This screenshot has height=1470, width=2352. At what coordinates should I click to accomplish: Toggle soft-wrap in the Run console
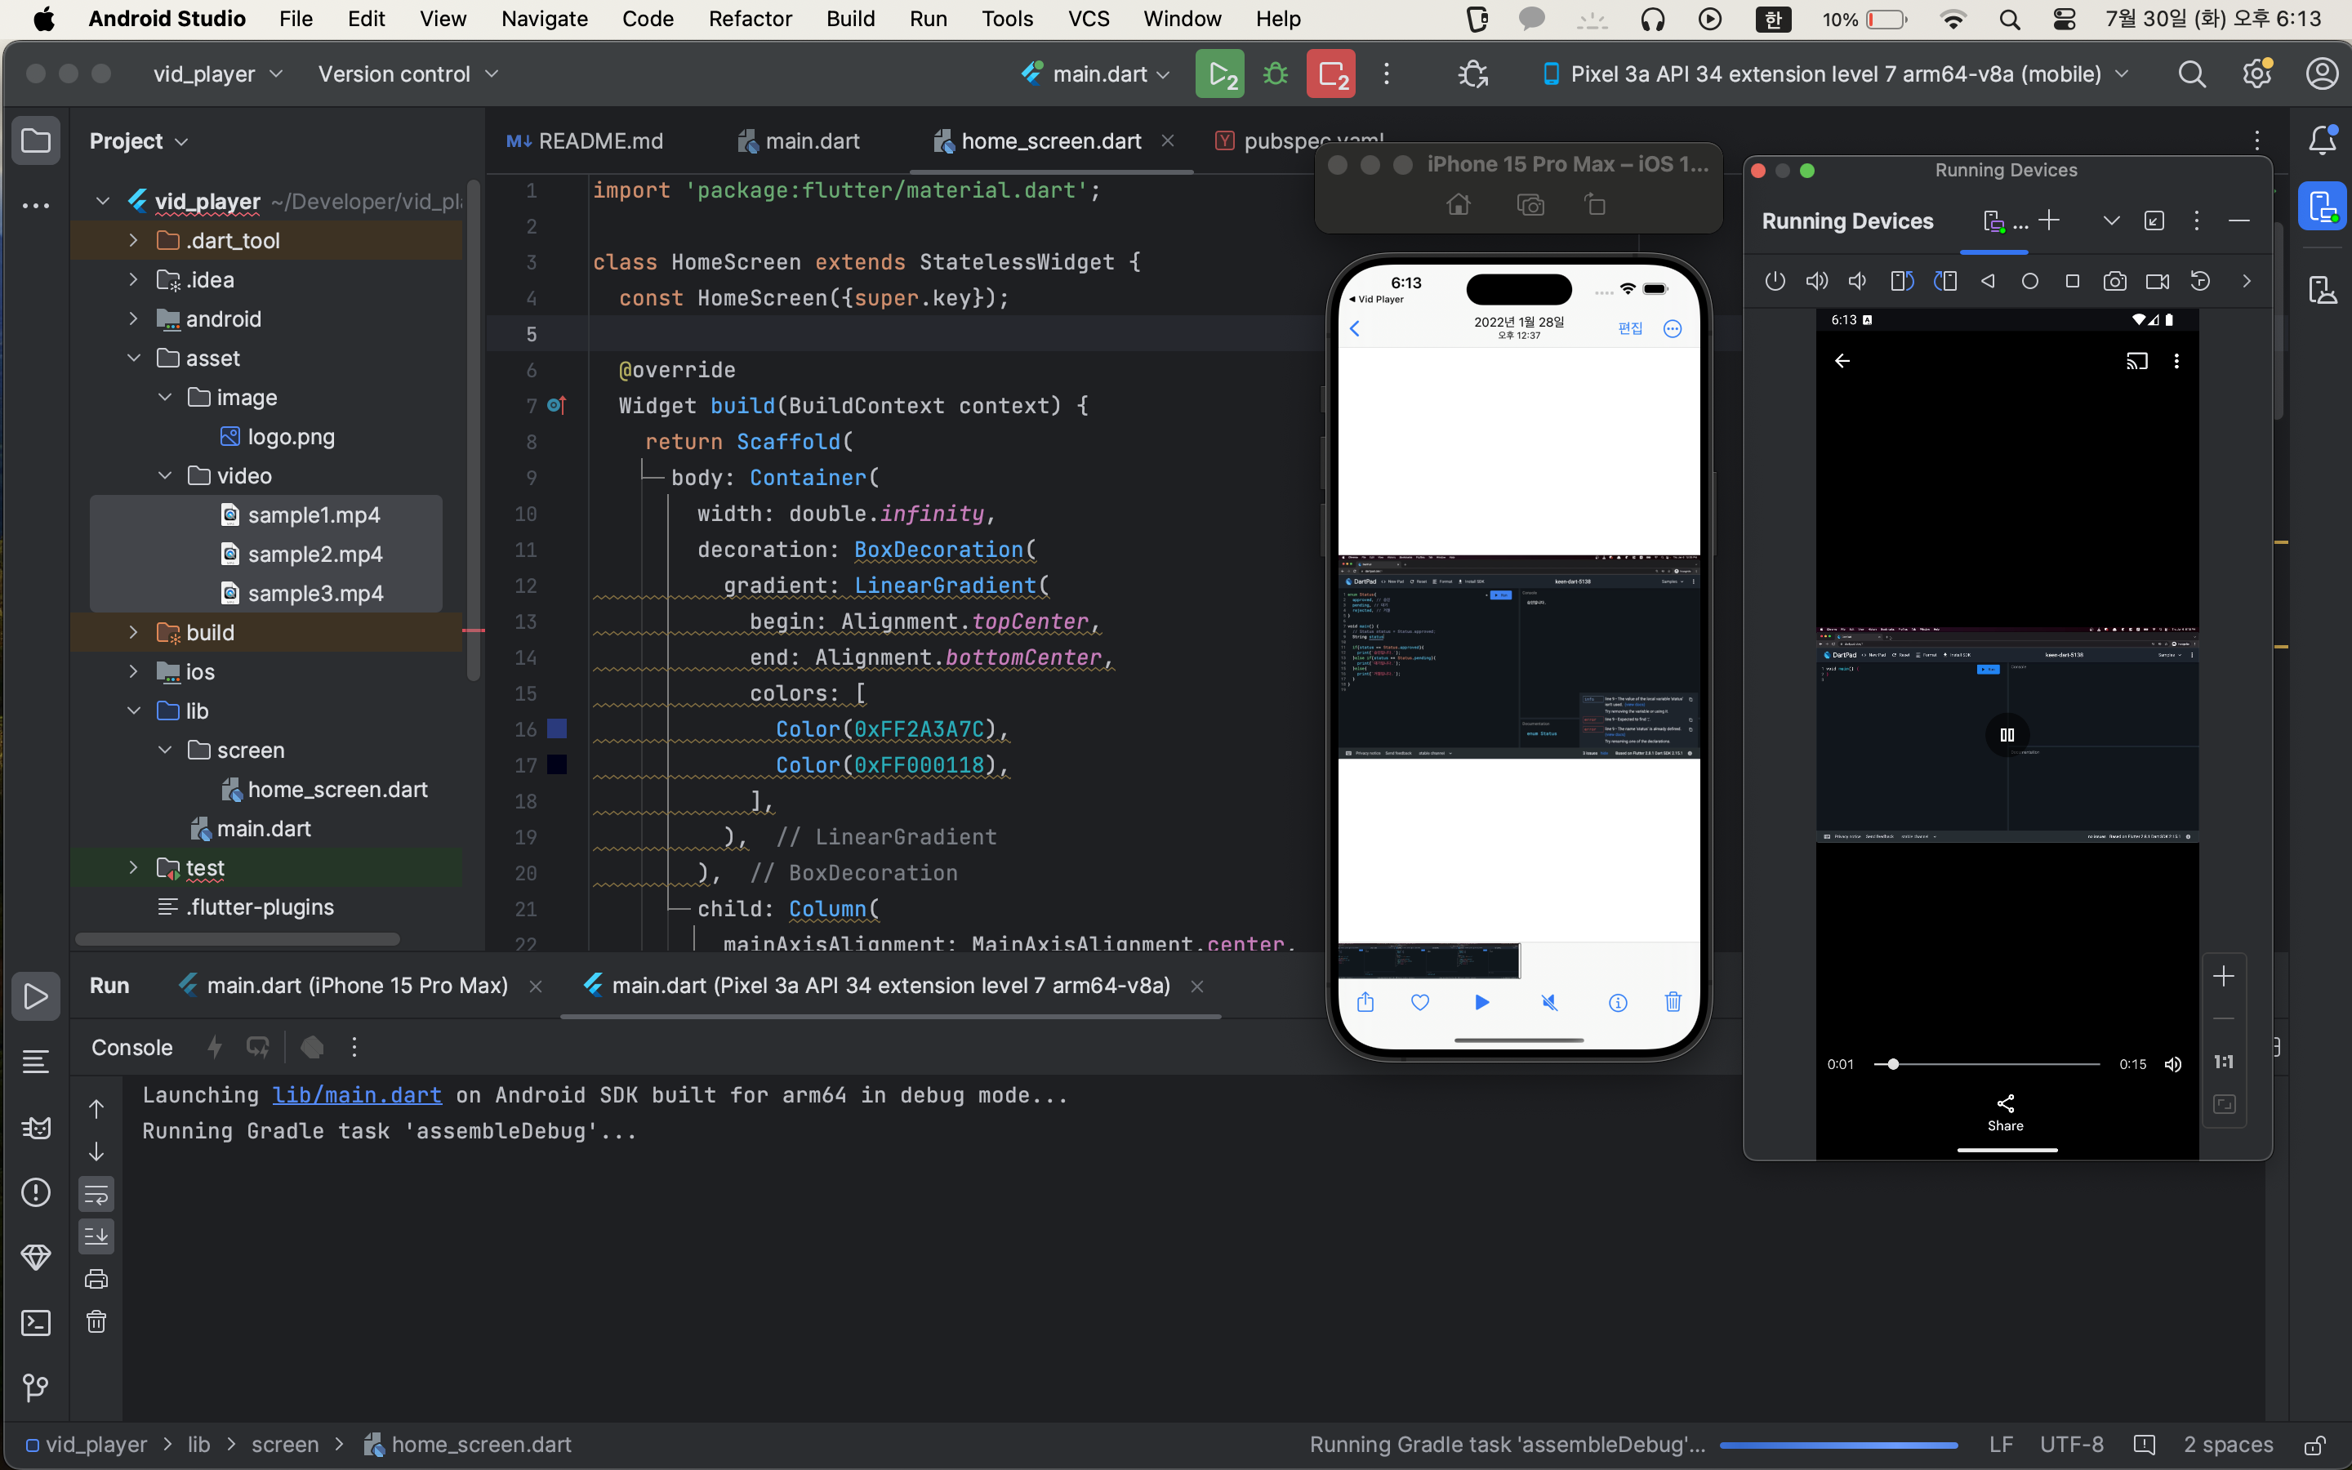tap(96, 1194)
